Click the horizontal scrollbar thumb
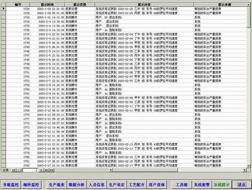The height and width of the screenshot is (190, 252). (x=145, y=170)
